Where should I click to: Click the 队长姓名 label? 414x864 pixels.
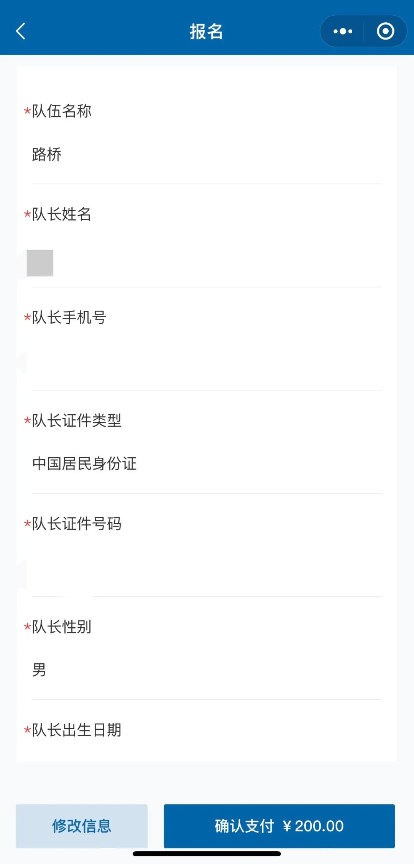click(61, 214)
